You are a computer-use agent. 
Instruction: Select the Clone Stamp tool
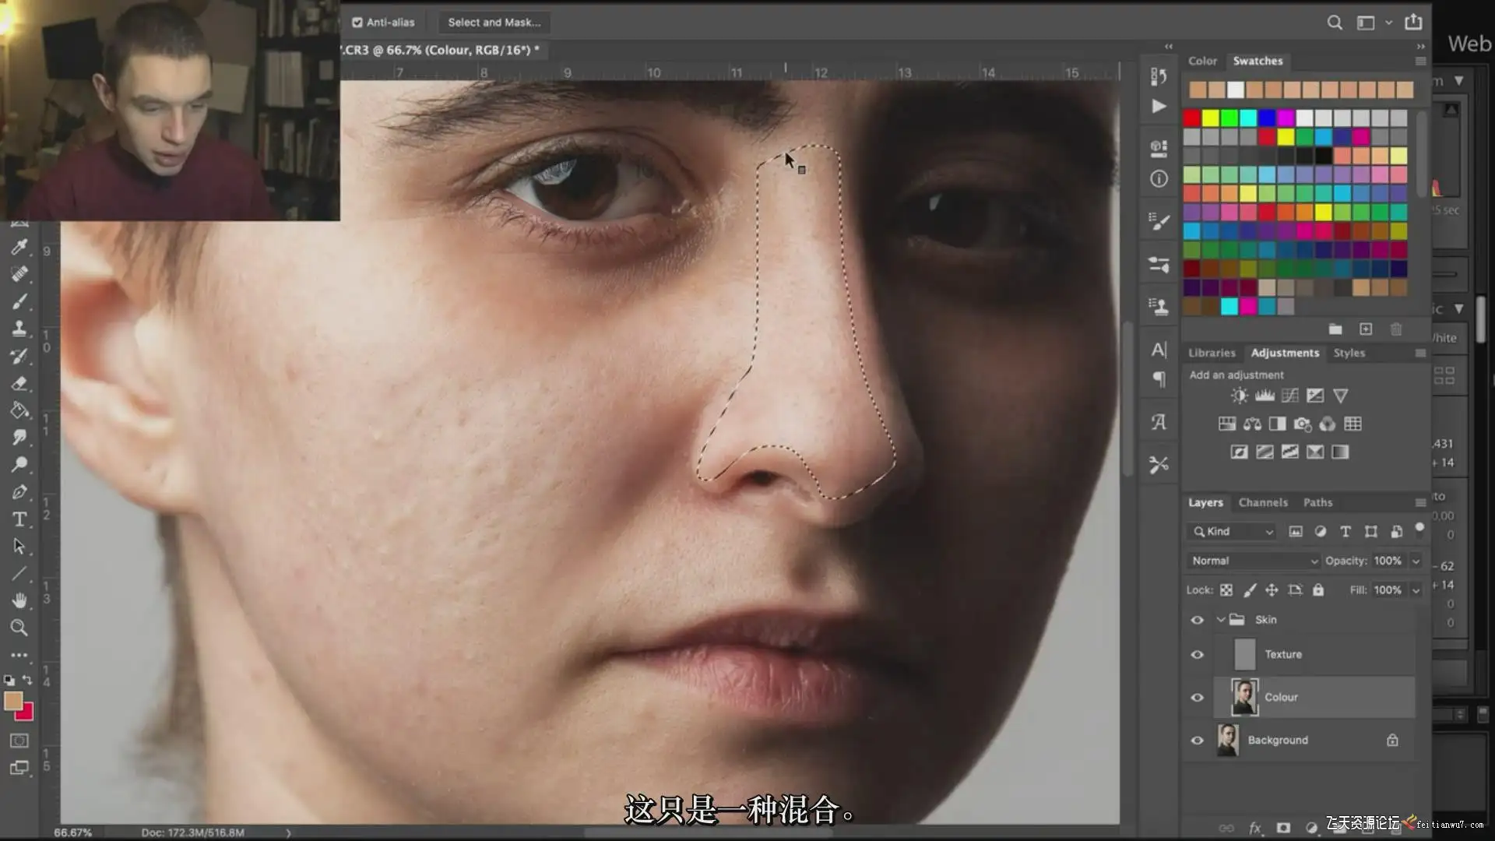click(19, 329)
